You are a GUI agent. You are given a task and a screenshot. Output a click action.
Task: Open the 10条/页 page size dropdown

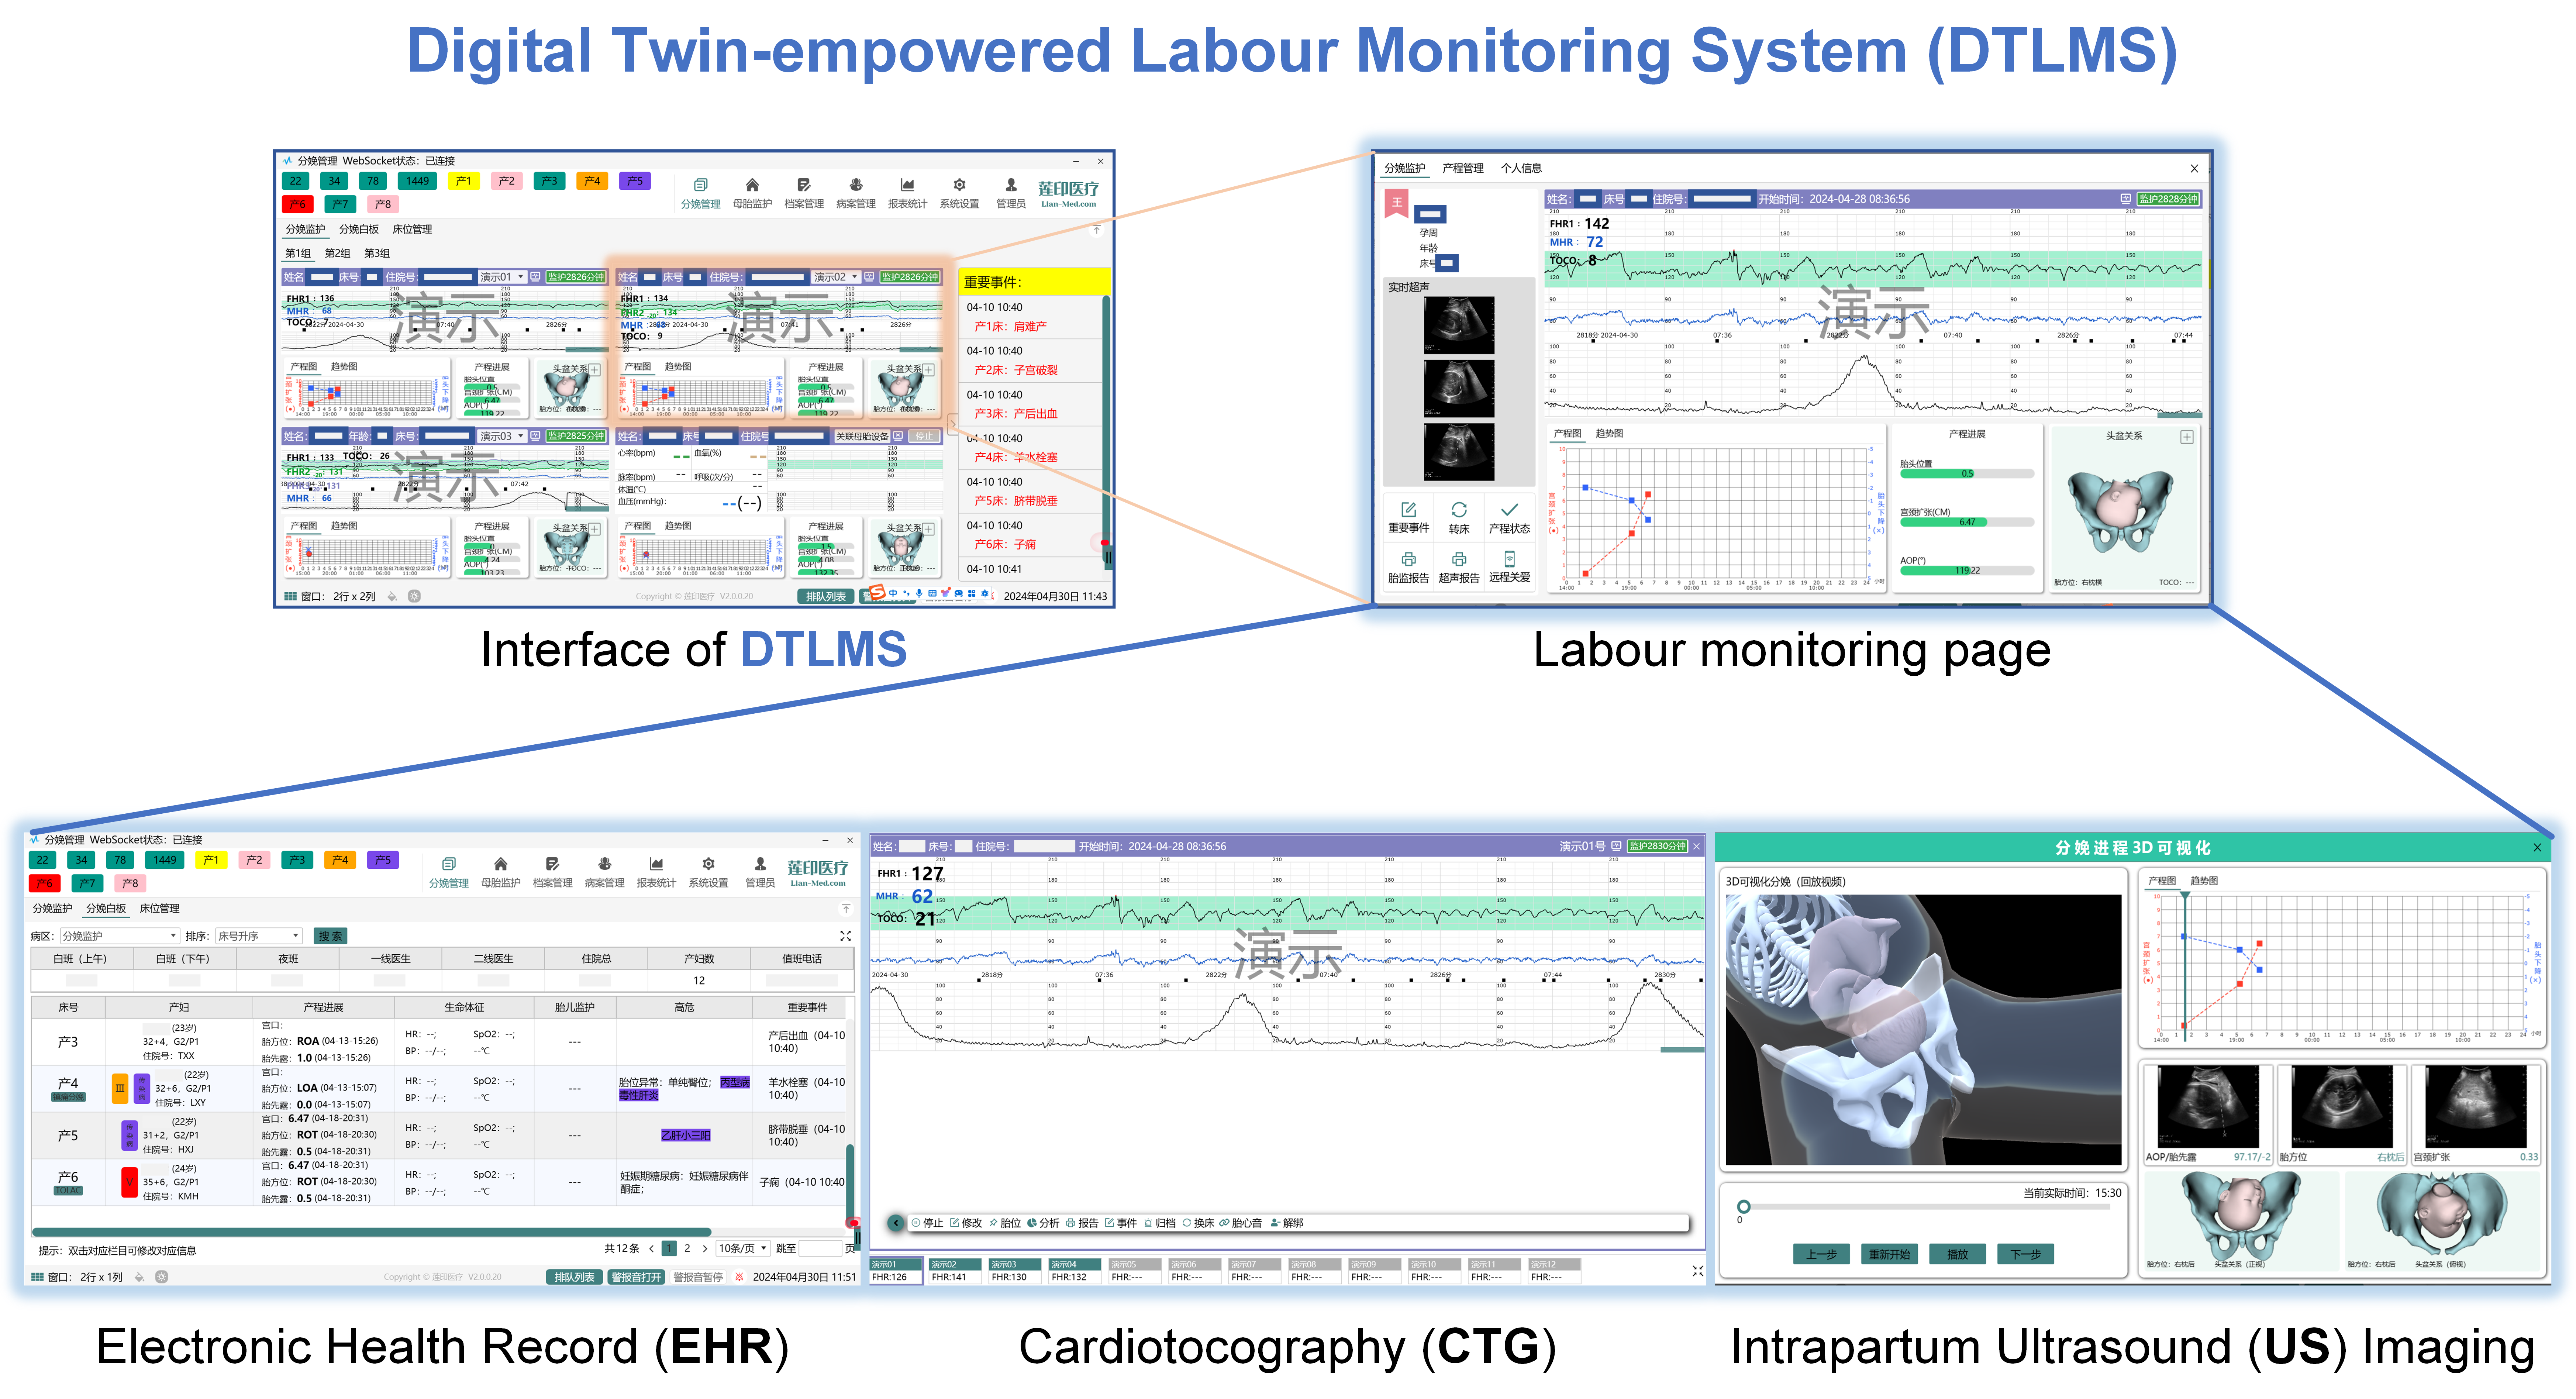pyautogui.click(x=743, y=1248)
